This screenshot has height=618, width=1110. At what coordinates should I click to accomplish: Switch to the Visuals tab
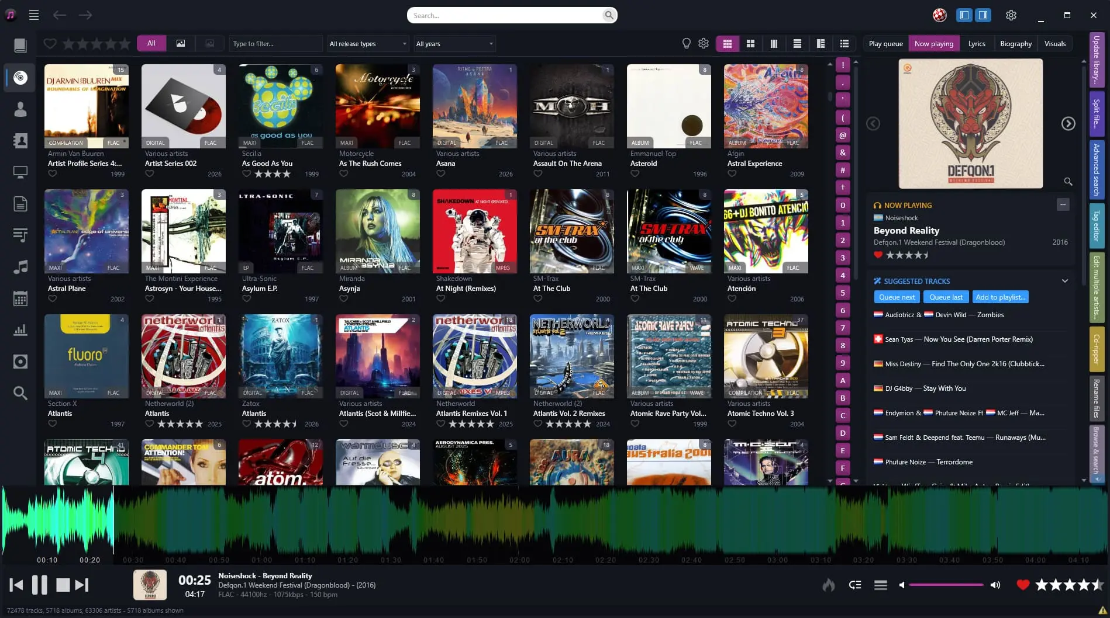[1054, 44]
